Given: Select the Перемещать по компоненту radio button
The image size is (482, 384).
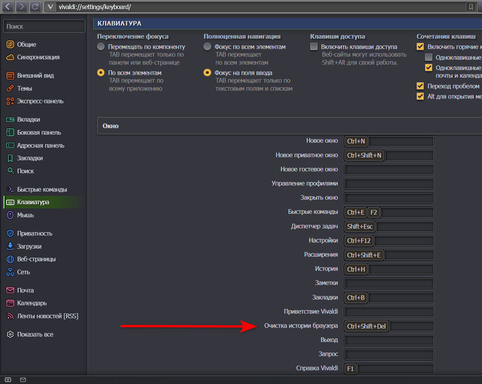Looking at the screenshot, I should coord(101,47).
